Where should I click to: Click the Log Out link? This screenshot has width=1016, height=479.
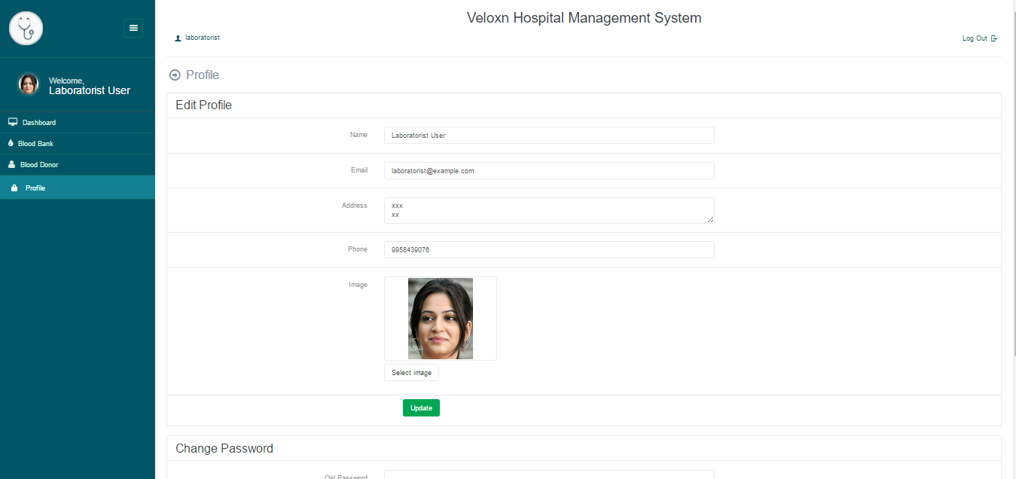tap(975, 38)
